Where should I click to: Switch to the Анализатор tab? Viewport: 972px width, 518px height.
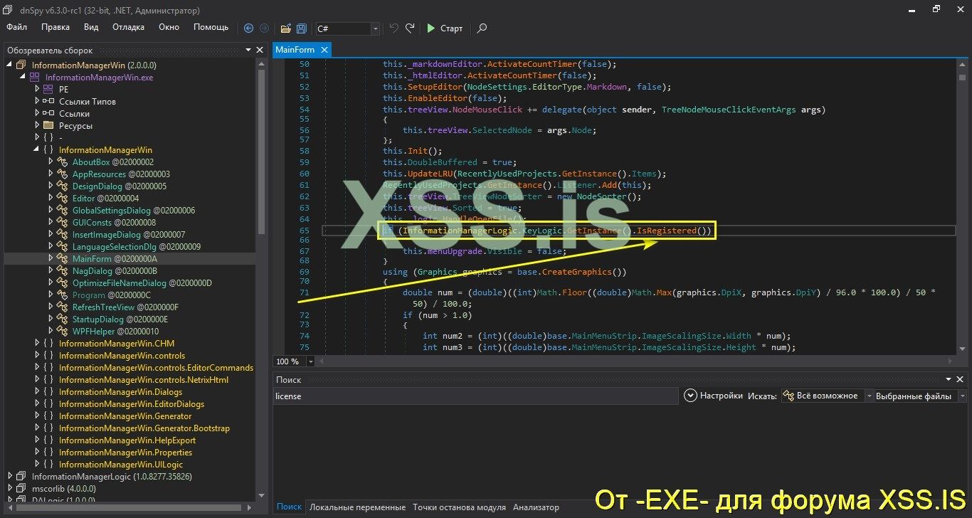pos(536,507)
